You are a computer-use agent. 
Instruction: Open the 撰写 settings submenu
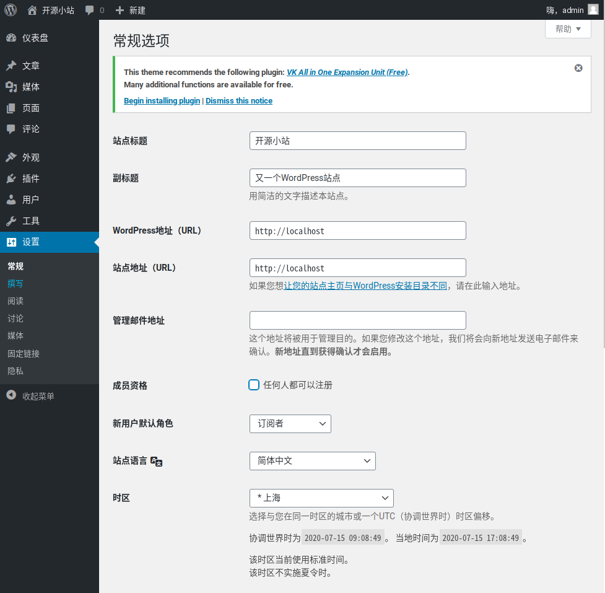point(15,284)
